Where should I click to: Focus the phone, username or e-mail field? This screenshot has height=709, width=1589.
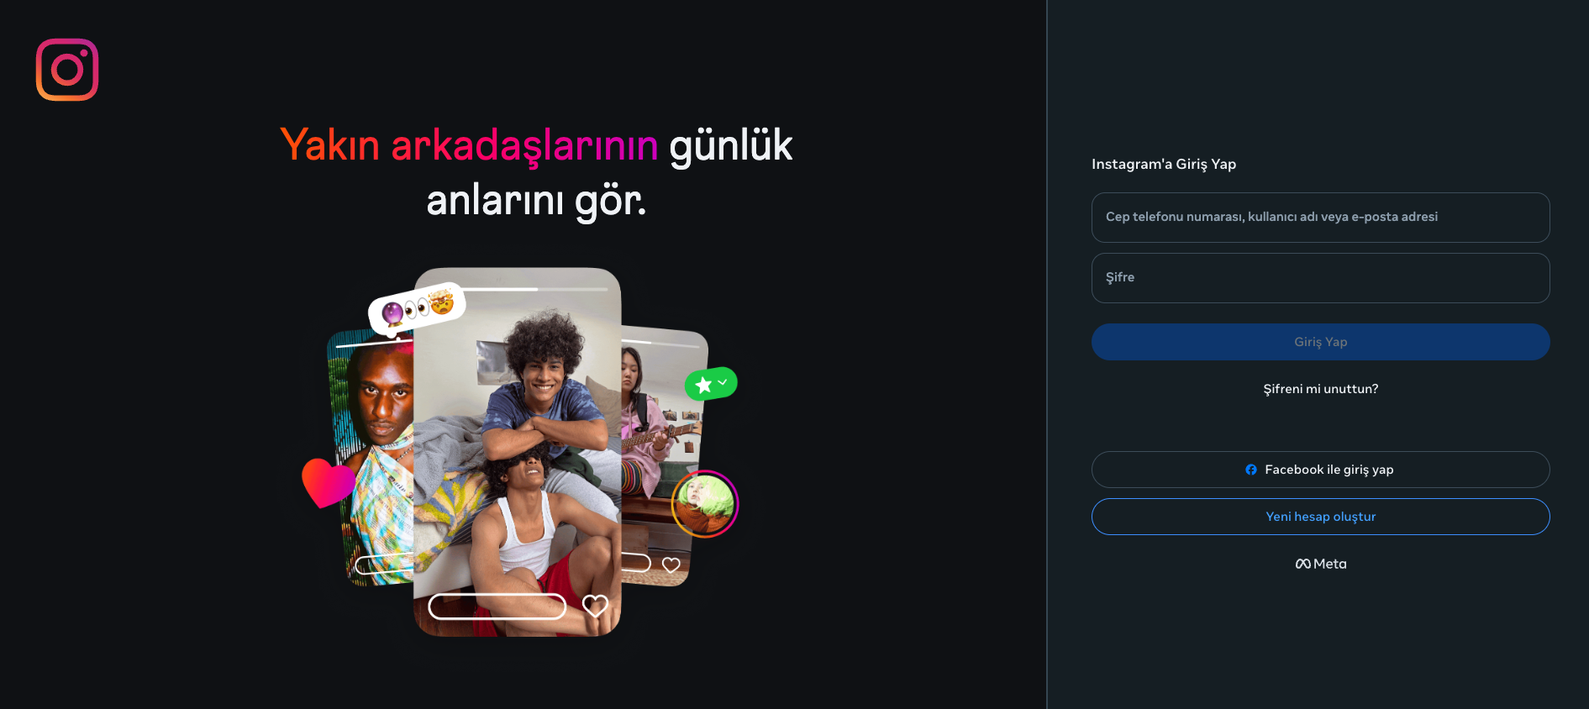[1320, 218]
